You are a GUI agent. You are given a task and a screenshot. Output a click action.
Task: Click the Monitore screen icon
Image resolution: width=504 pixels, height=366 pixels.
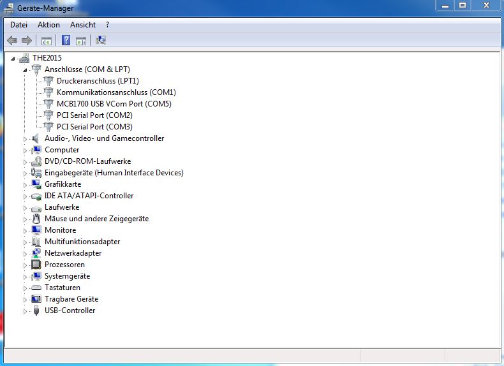[36, 230]
